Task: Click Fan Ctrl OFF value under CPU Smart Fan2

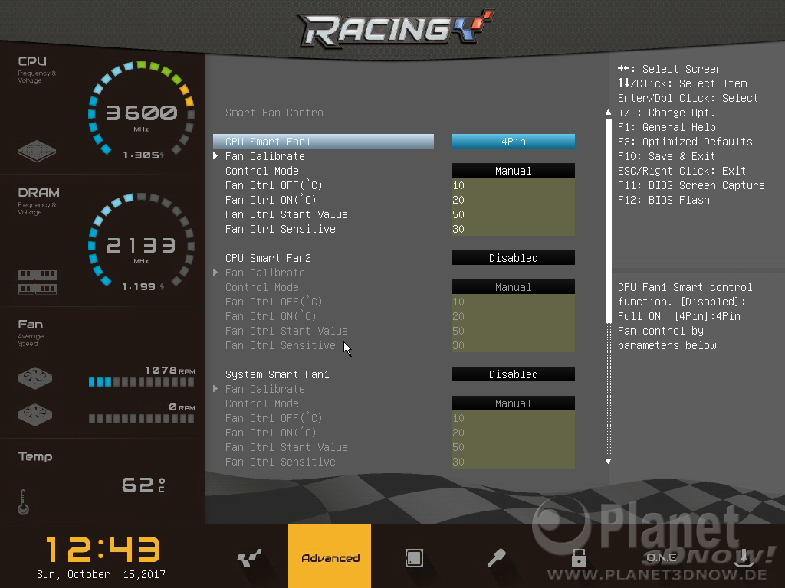Action: (513, 302)
